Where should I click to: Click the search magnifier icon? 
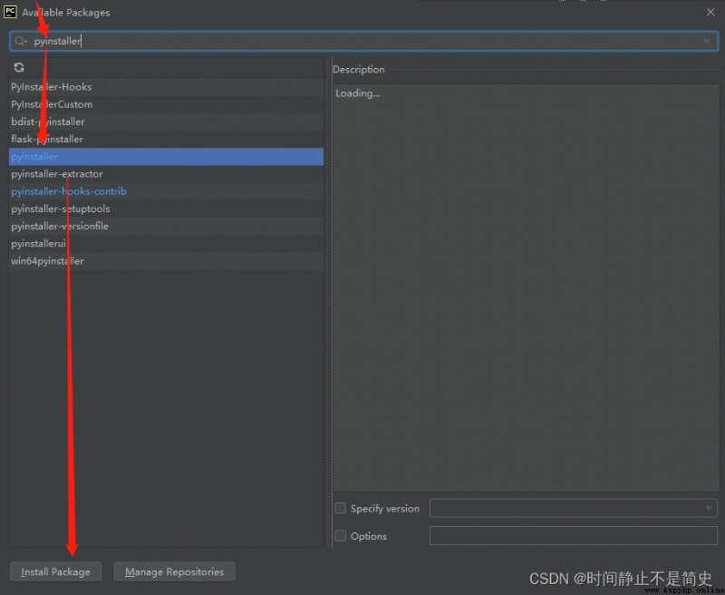pos(20,41)
